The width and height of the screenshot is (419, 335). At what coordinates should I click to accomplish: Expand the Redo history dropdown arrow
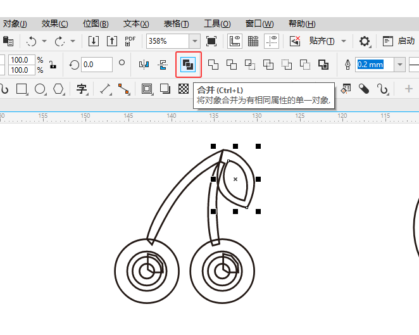tap(73, 41)
